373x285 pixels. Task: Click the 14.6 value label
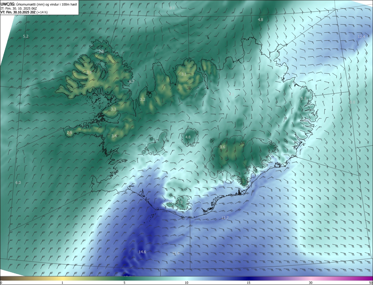click(x=142, y=252)
